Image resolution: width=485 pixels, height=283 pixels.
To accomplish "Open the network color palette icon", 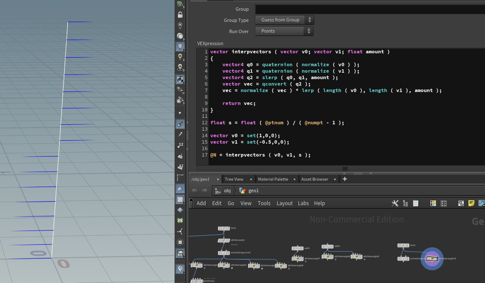I will pos(433,203).
